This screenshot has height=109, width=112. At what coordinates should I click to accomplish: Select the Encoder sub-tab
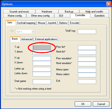(x=74, y=23)
